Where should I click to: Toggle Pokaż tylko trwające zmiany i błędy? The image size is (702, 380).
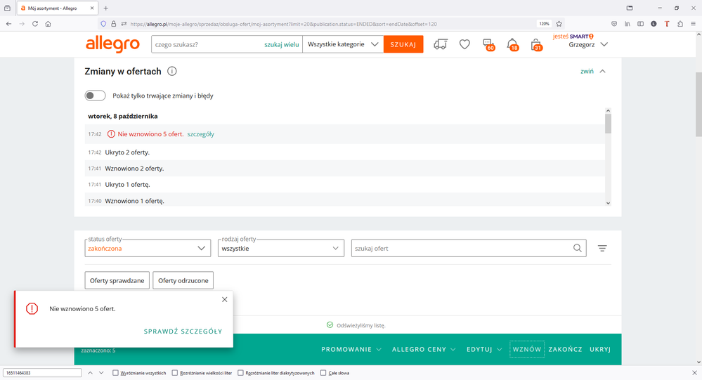95,96
